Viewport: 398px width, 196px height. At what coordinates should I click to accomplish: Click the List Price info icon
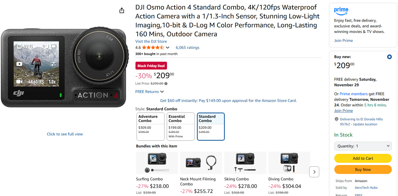tap(166, 83)
